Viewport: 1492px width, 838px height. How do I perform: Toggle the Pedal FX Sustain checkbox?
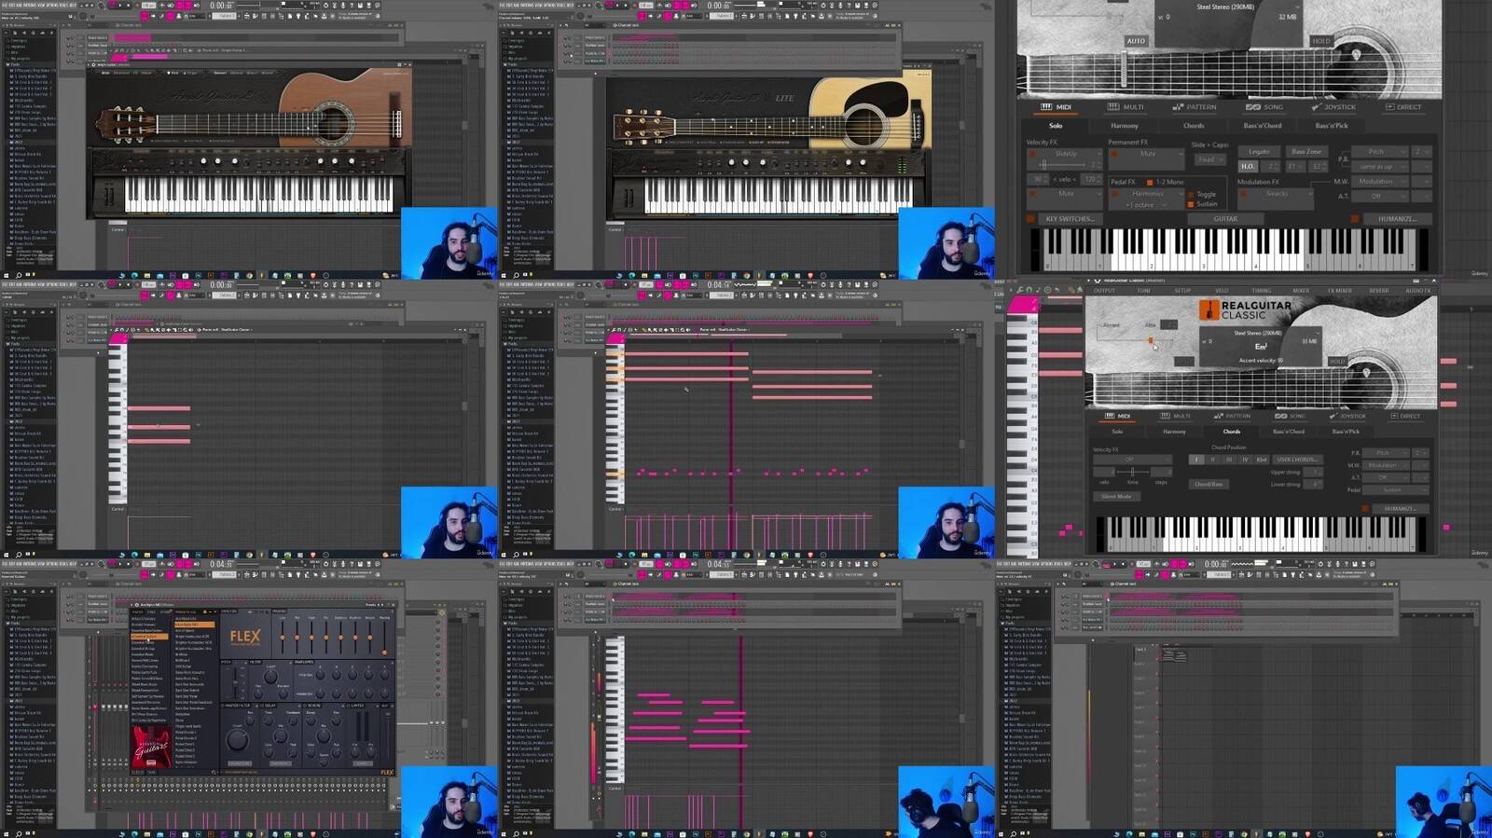coord(1191,204)
